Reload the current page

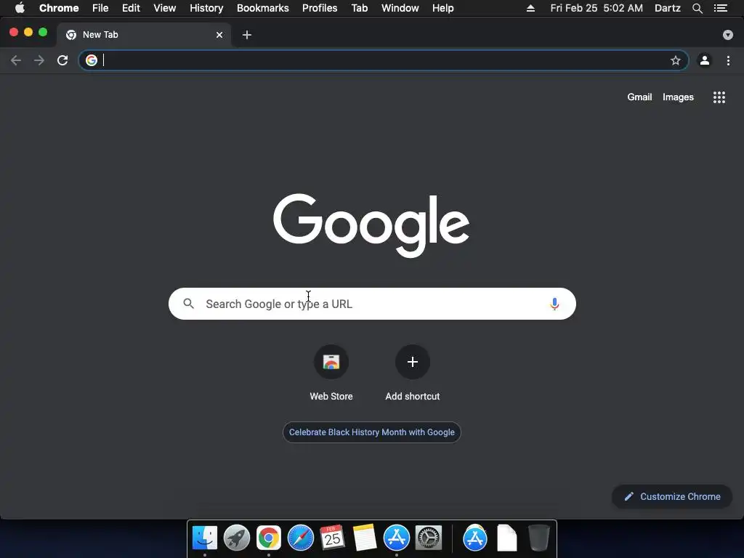[x=62, y=60]
